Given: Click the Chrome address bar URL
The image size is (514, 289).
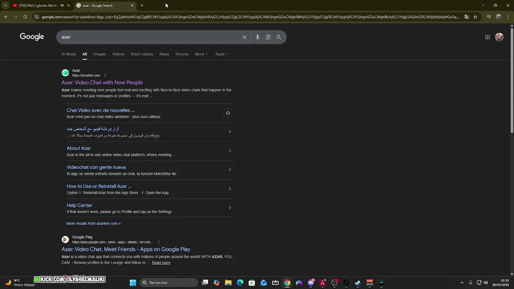Looking at the screenshot, I should (250, 17).
